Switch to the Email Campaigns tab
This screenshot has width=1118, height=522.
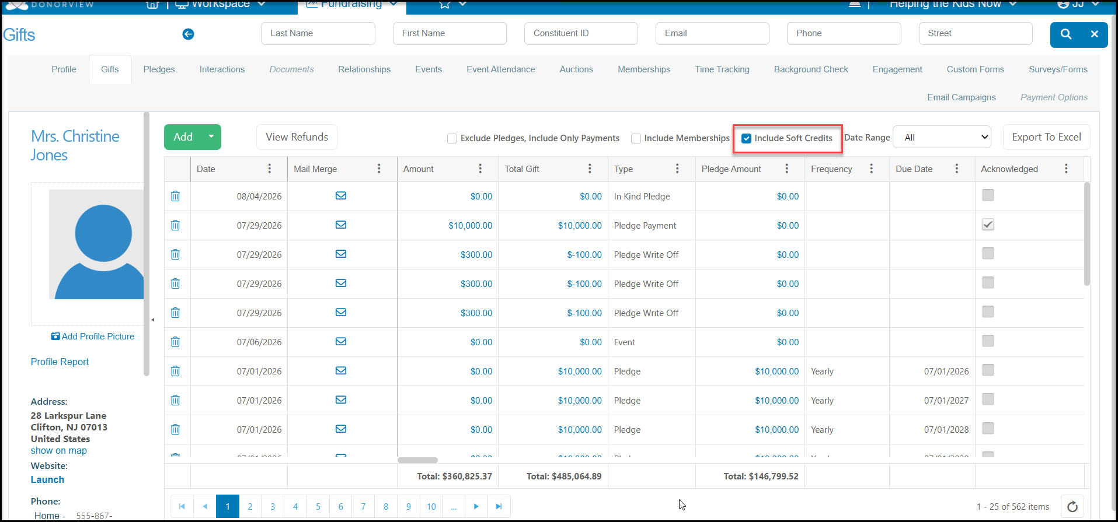pyautogui.click(x=962, y=97)
